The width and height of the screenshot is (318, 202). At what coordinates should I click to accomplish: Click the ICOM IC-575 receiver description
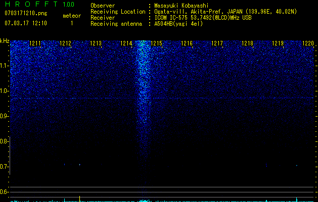click(x=203, y=18)
